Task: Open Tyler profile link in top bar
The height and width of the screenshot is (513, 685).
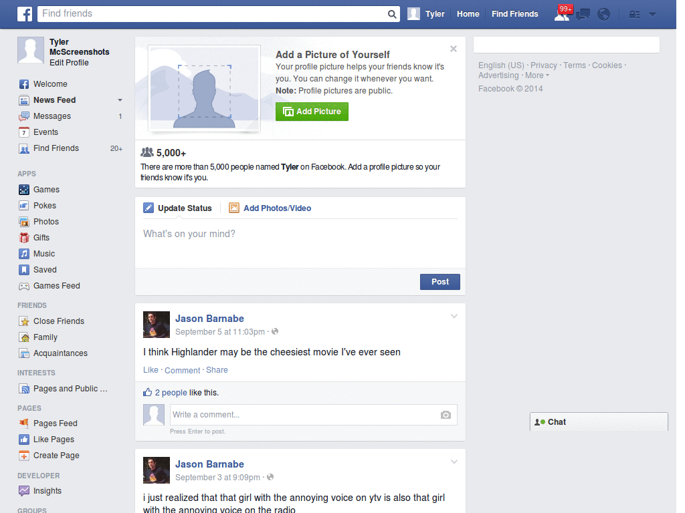Action: (435, 14)
